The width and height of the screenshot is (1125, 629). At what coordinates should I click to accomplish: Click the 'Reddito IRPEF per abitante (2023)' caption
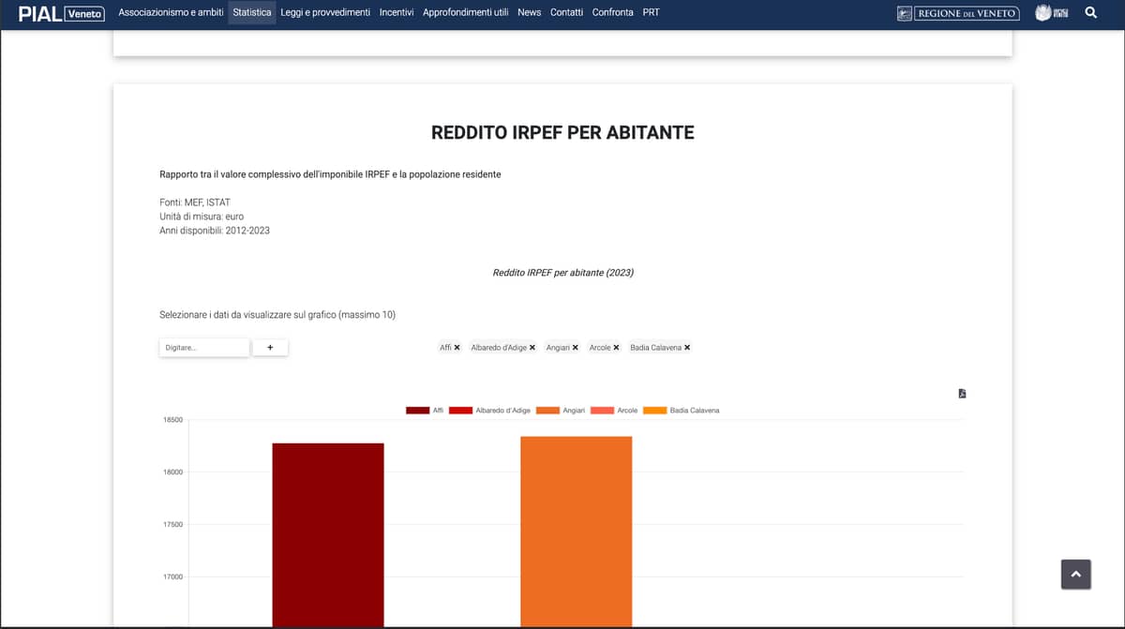pyautogui.click(x=562, y=273)
